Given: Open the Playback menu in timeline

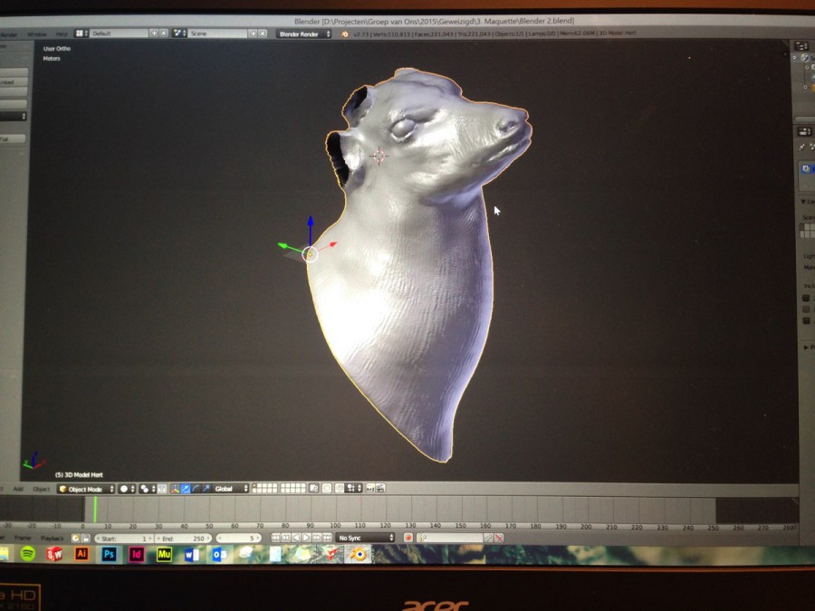Looking at the screenshot, I should click(x=52, y=538).
